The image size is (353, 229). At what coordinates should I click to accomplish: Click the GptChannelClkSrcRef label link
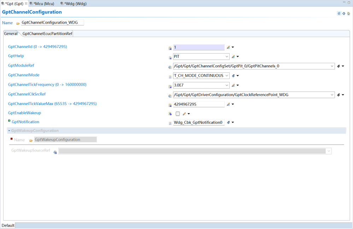[27, 94]
